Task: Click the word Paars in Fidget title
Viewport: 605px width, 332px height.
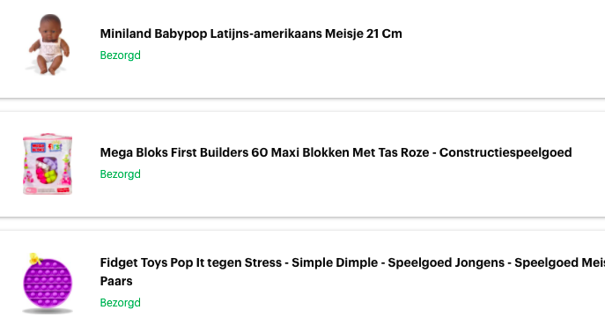Action: (x=116, y=281)
